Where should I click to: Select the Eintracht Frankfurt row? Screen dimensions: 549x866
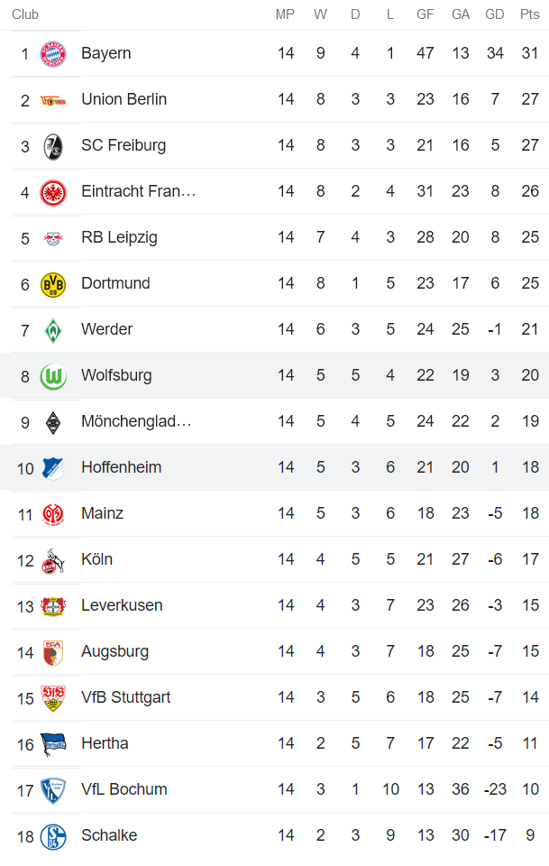click(139, 191)
